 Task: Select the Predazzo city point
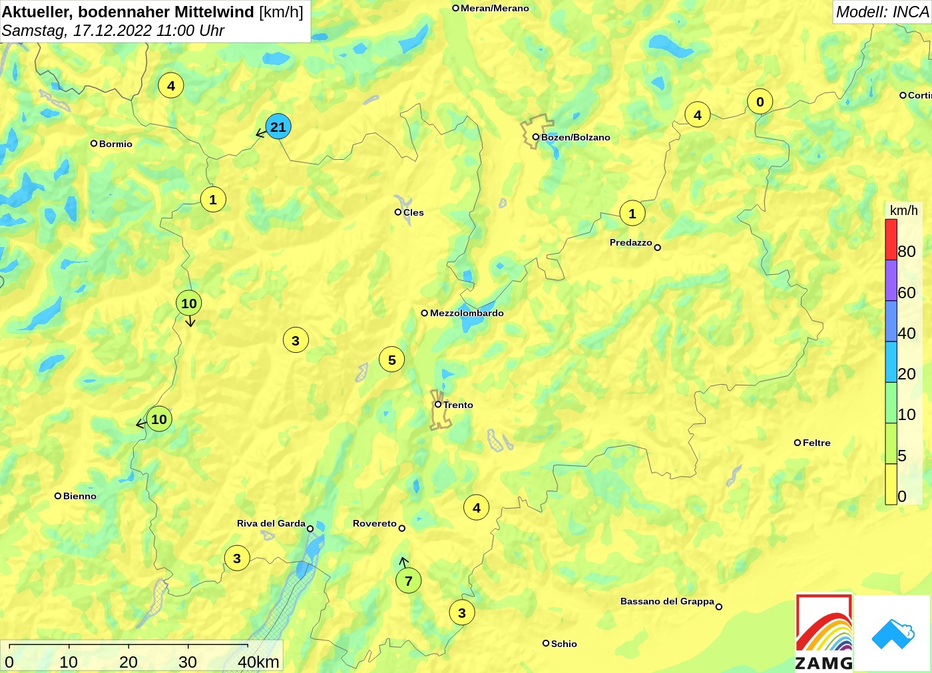click(658, 248)
